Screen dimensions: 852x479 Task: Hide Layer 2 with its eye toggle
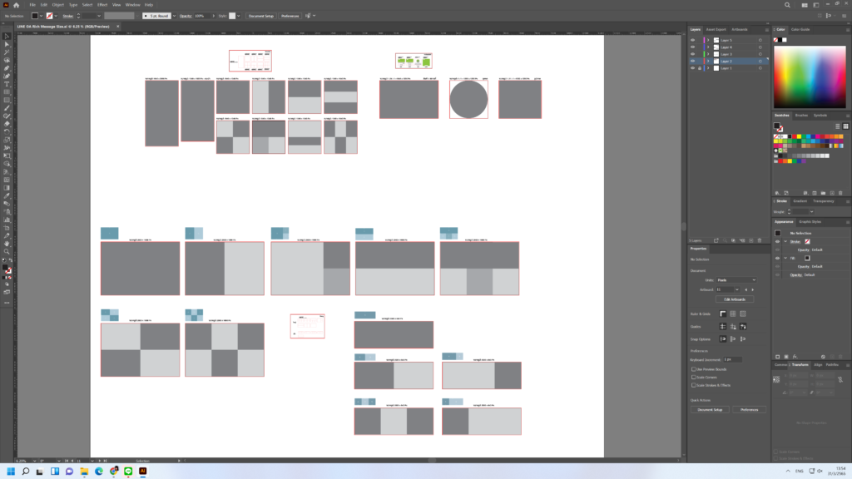(x=692, y=61)
